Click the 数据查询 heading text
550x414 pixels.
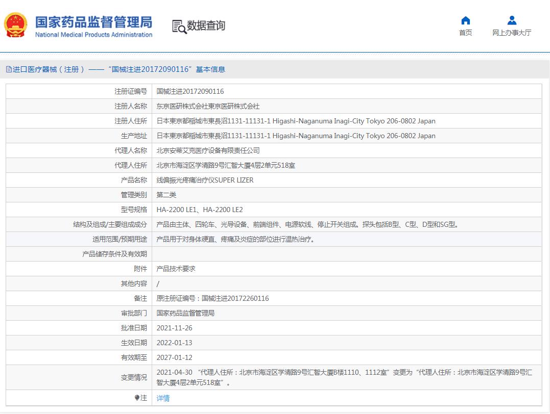pos(206,25)
